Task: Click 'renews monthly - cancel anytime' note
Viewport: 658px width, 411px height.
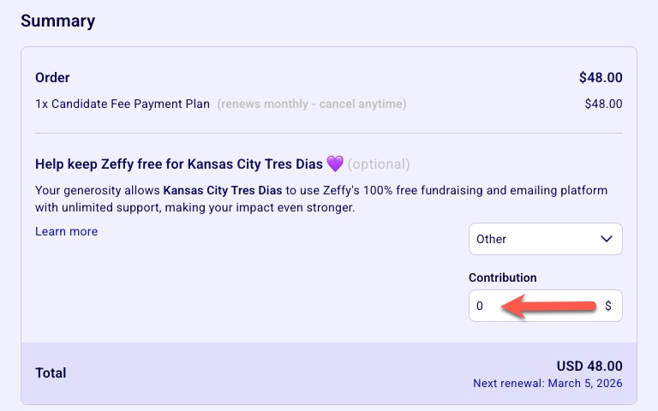Action: point(311,104)
